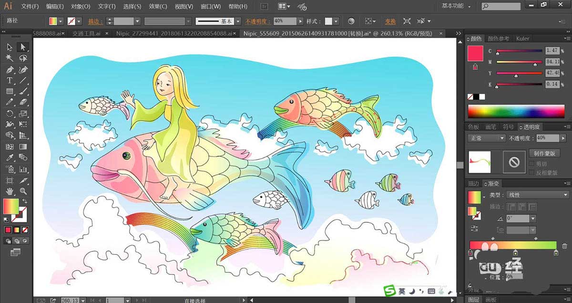Select the Direct Selection tool
Viewport: 572px width, 303px height.
[x=22, y=47]
